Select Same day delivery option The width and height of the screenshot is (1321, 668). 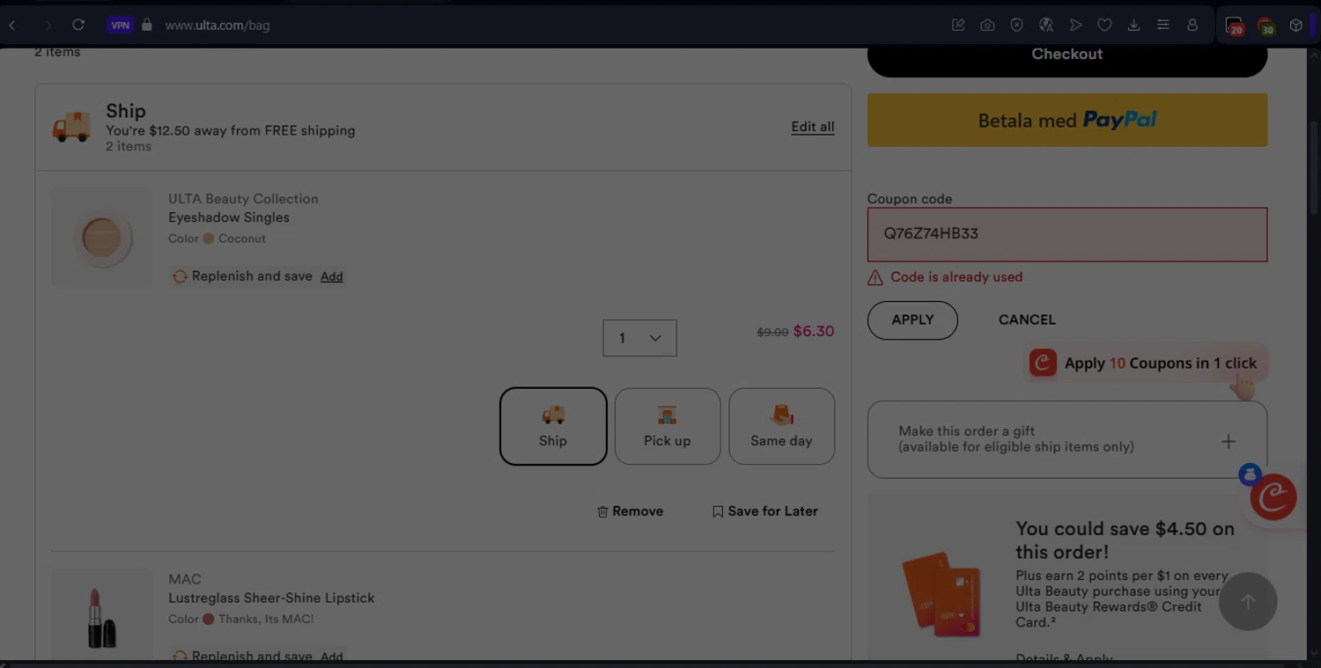[x=782, y=426]
